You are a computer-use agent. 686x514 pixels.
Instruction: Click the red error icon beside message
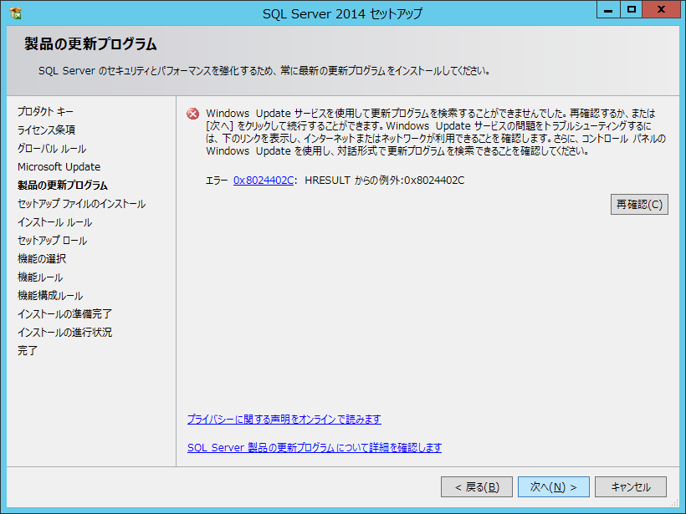coord(193,115)
